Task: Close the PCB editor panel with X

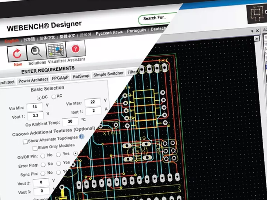Action: click(257, 31)
